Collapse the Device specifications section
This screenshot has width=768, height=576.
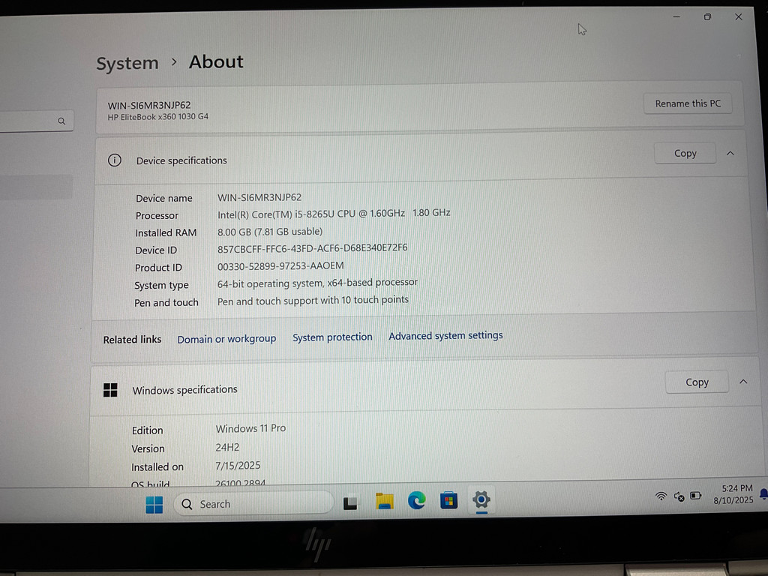pyautogui.click(x=730, y=153)
